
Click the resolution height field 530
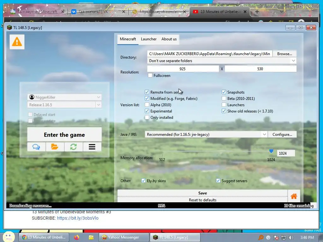[x=260, y=69]
